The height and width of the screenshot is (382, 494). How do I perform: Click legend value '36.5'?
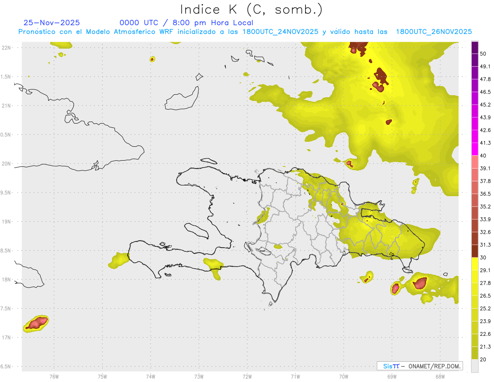pyautogui.click(x=485, y=194)
